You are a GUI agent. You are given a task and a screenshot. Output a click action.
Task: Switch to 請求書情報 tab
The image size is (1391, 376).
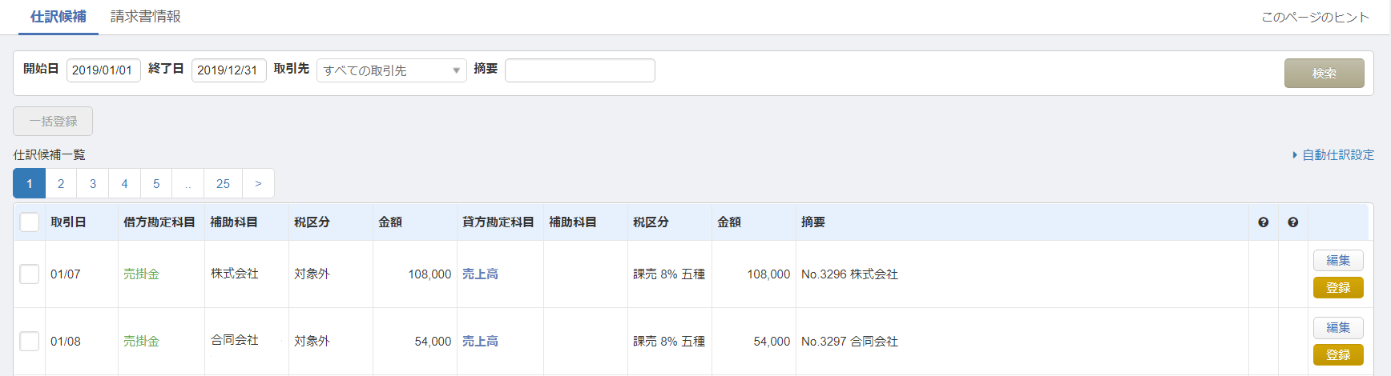(x=146, y=17)
